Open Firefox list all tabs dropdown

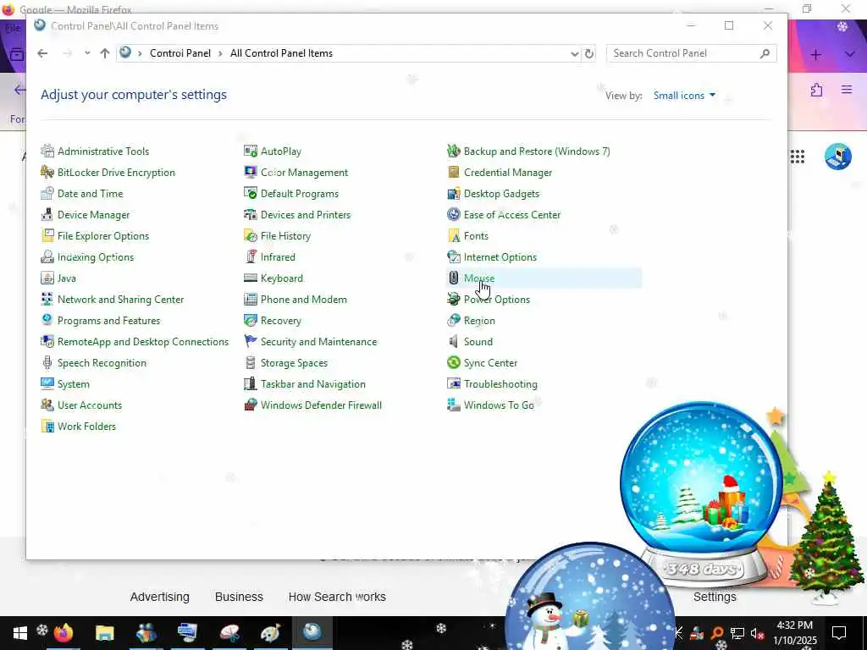pyautogui.click(x=850, y=54)
